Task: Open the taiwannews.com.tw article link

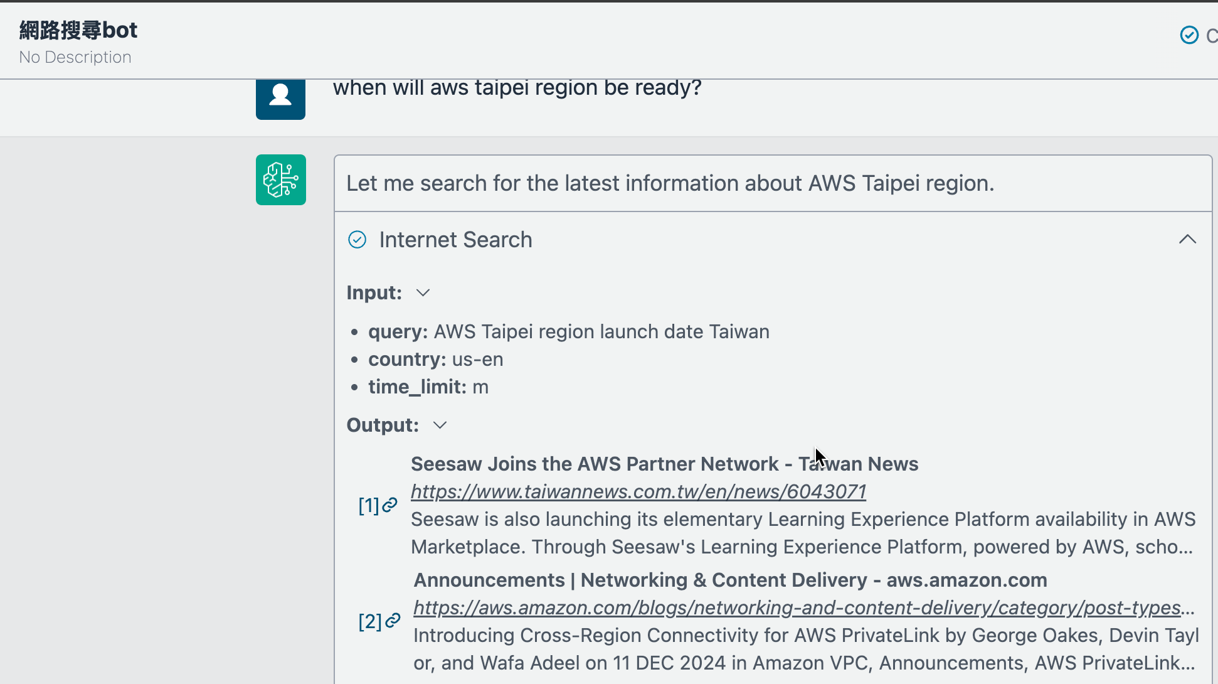Action: click(638, 492)
